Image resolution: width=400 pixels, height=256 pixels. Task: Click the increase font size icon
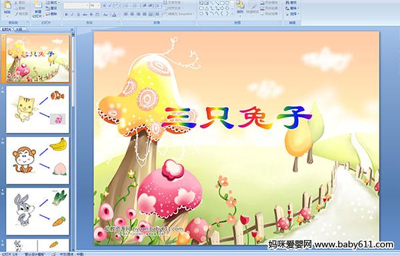click(105, 5)
